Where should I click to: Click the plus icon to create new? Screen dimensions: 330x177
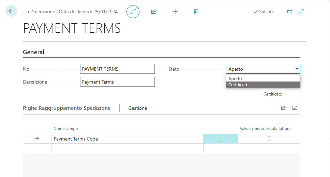pos(175,12)
